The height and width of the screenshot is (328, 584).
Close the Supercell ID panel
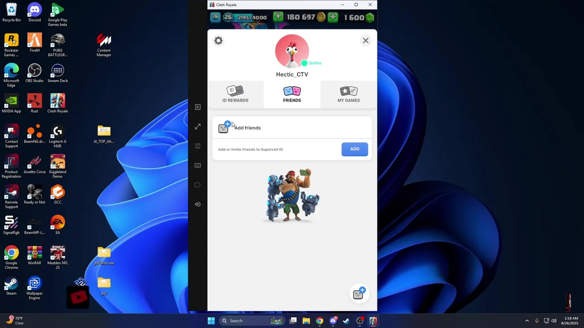365,41
